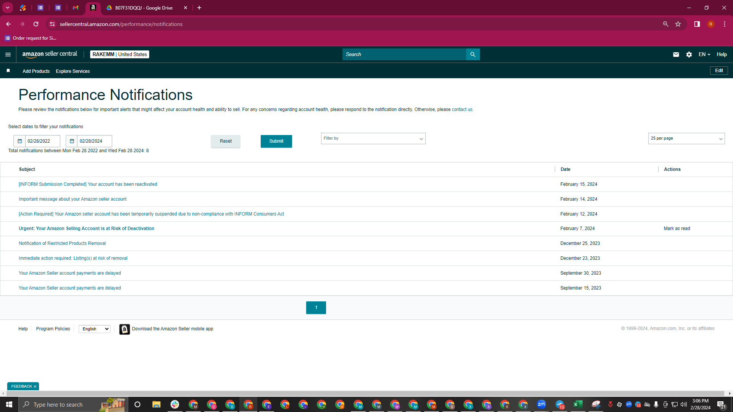
Task: Open Notification of Restricted Products Removal
Action: point(62,243)
